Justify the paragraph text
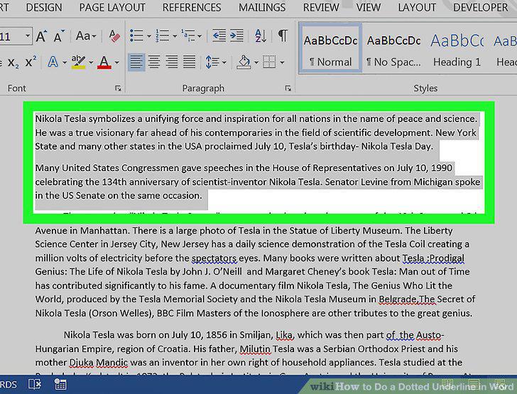 (x=189, y=62)
